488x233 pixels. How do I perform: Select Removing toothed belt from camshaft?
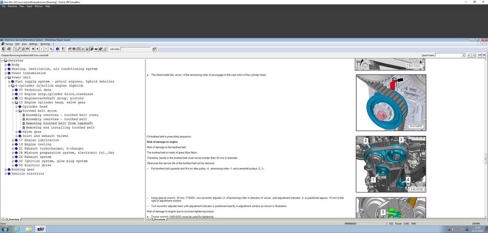60,123
